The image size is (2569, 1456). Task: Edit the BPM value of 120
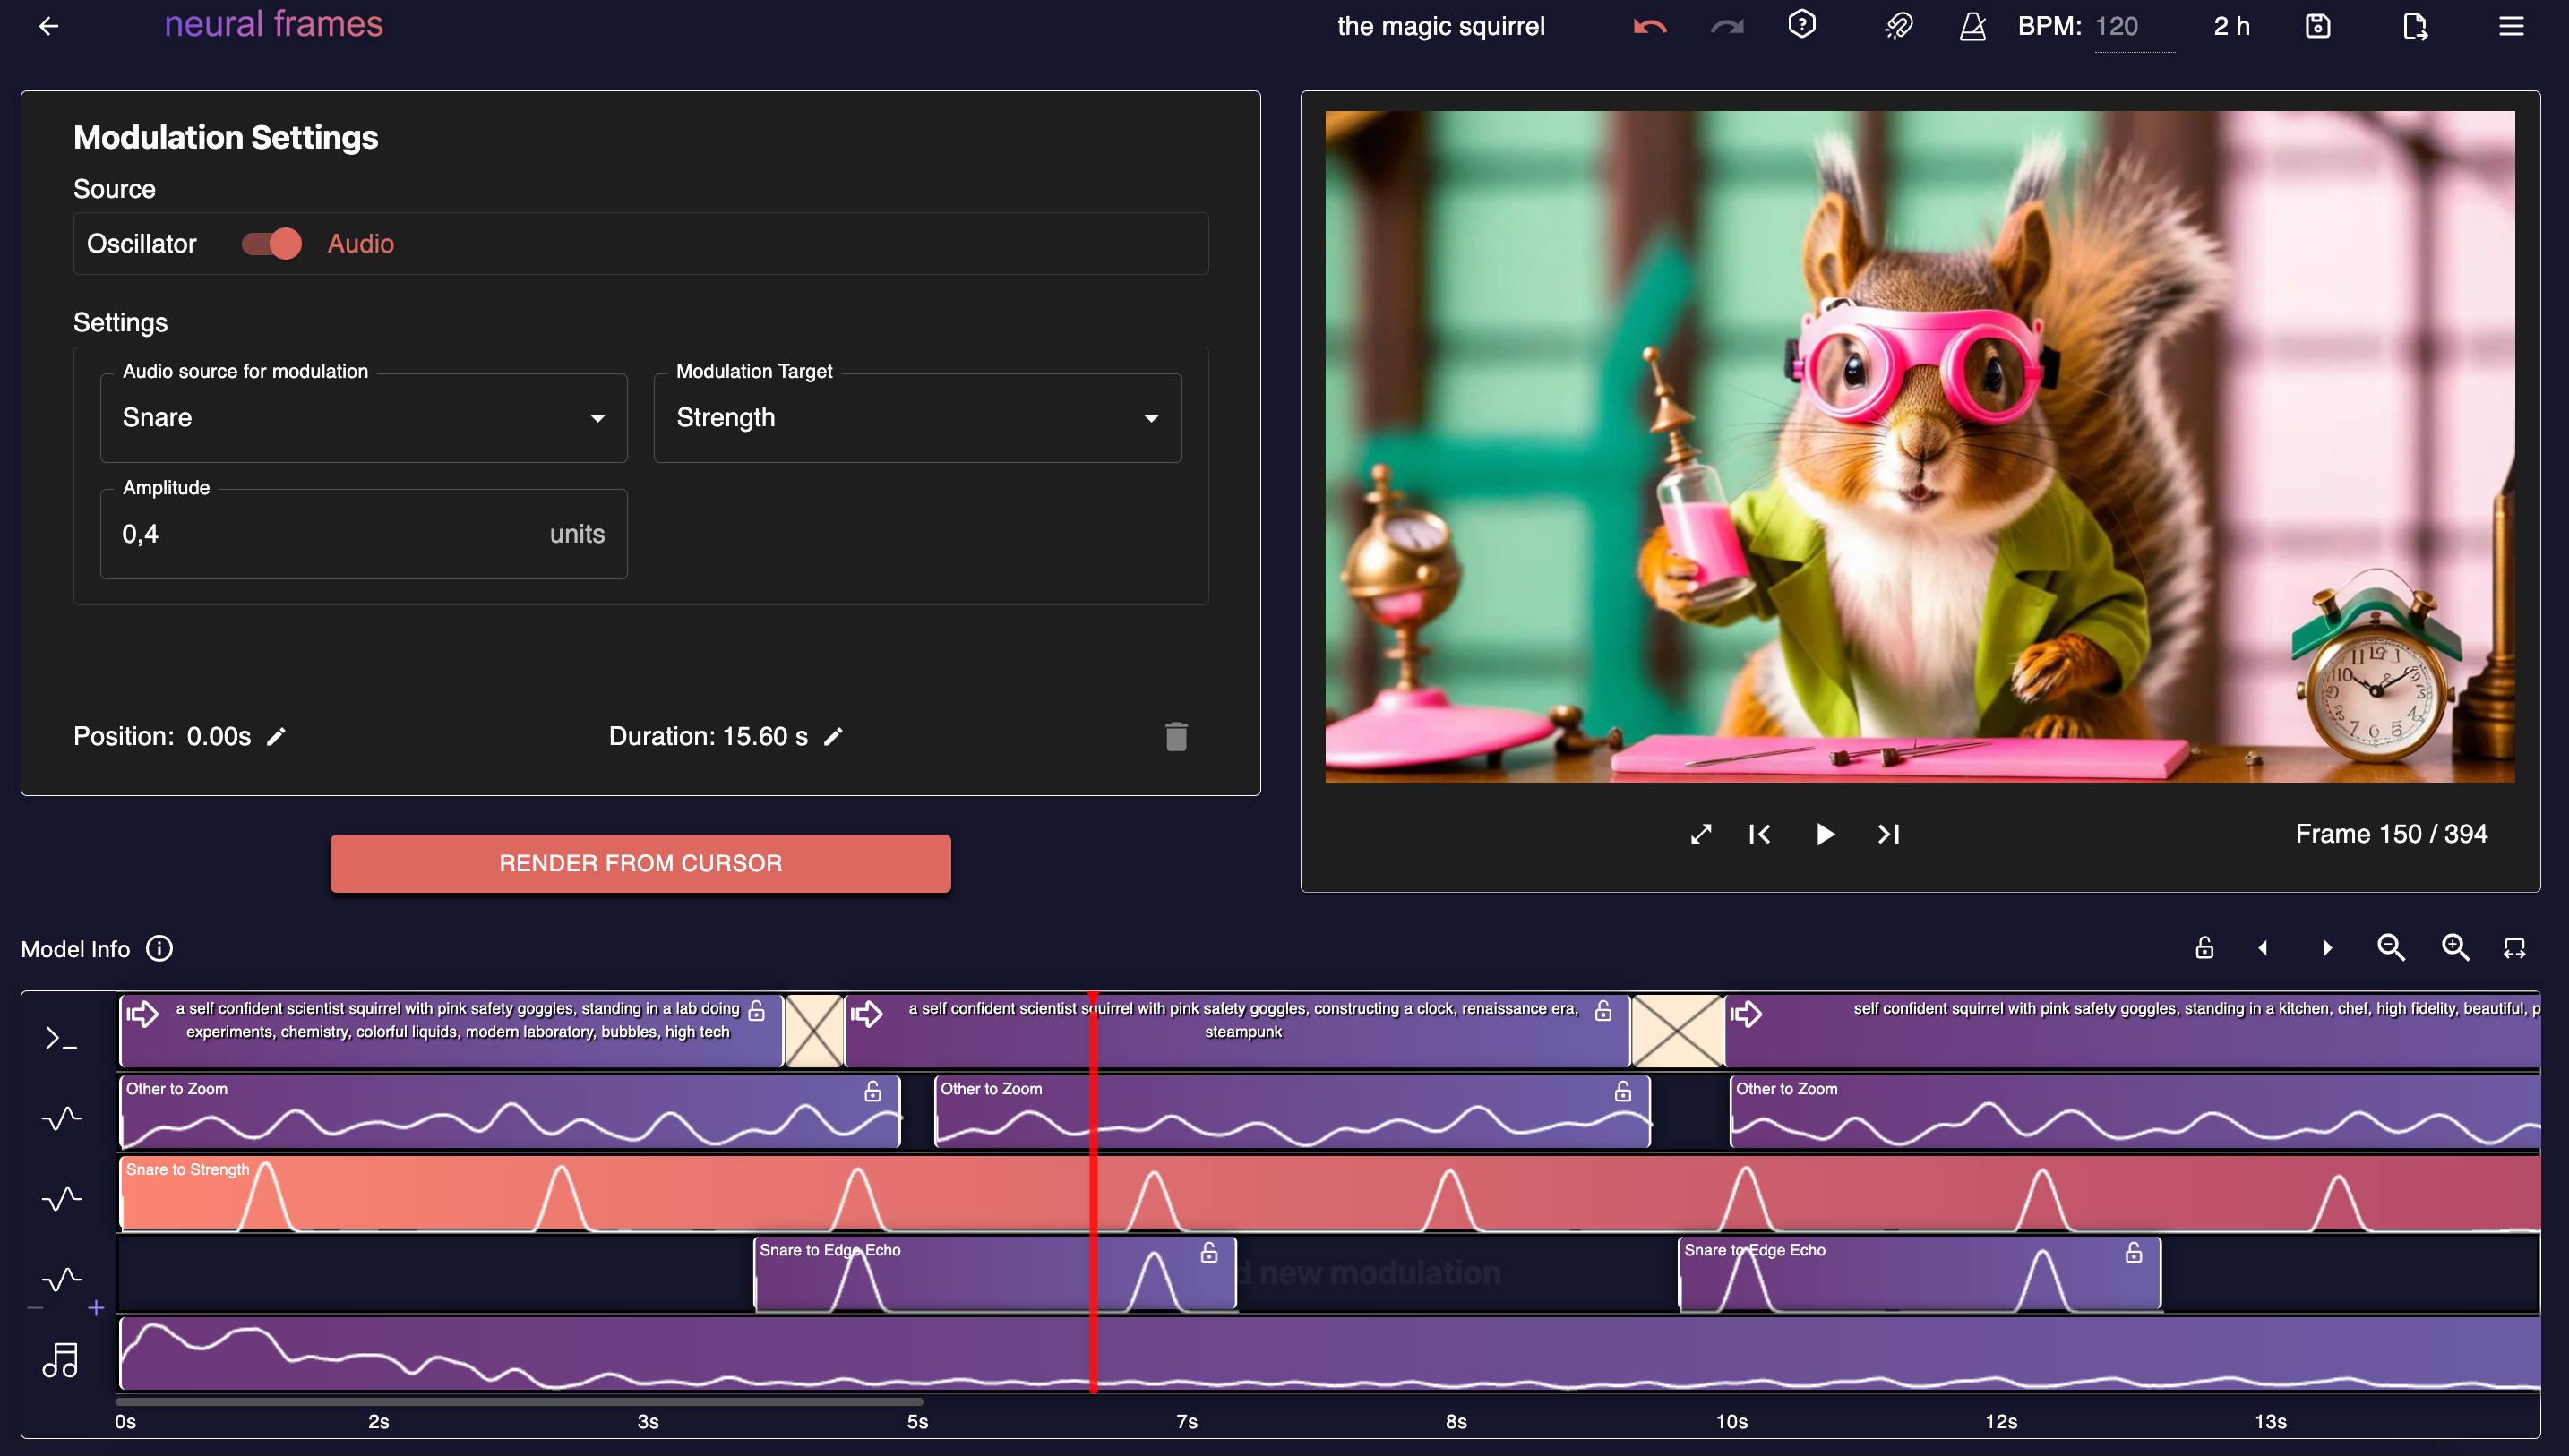pos(2117,27)
